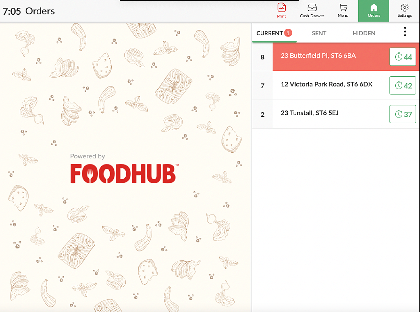The width and height of the screenshot is (420, 312).
Task: Click order number 2 cell
Action: pos(262,114)
